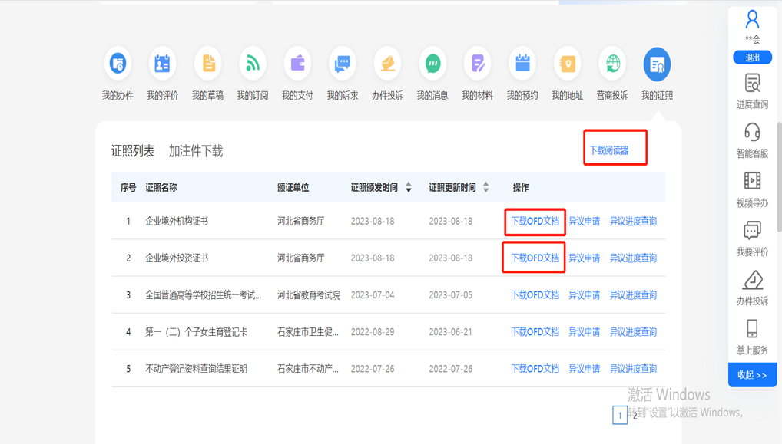Collapse the sidebar via 收起 button
782x444 pixels.
[x=751, y=375]
